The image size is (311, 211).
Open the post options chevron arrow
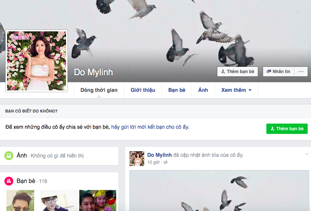click(307, 154)
